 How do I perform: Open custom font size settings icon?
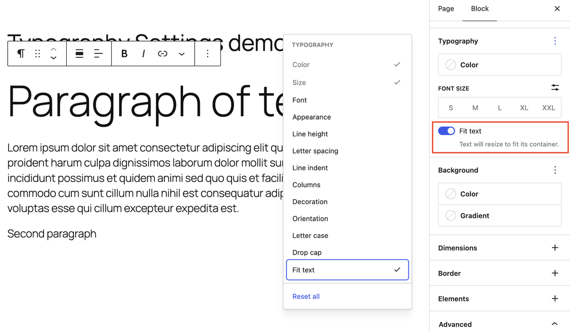(555, 87)
